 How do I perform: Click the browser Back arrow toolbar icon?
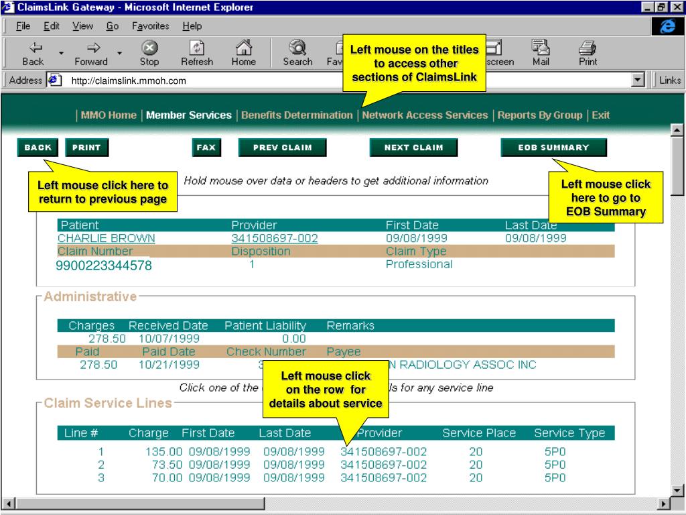(35, 48)
